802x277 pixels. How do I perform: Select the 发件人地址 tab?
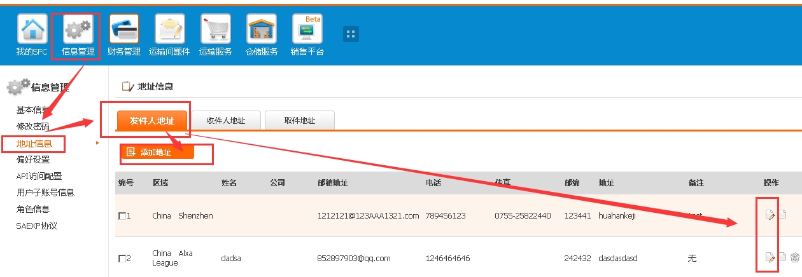(152, 121)
